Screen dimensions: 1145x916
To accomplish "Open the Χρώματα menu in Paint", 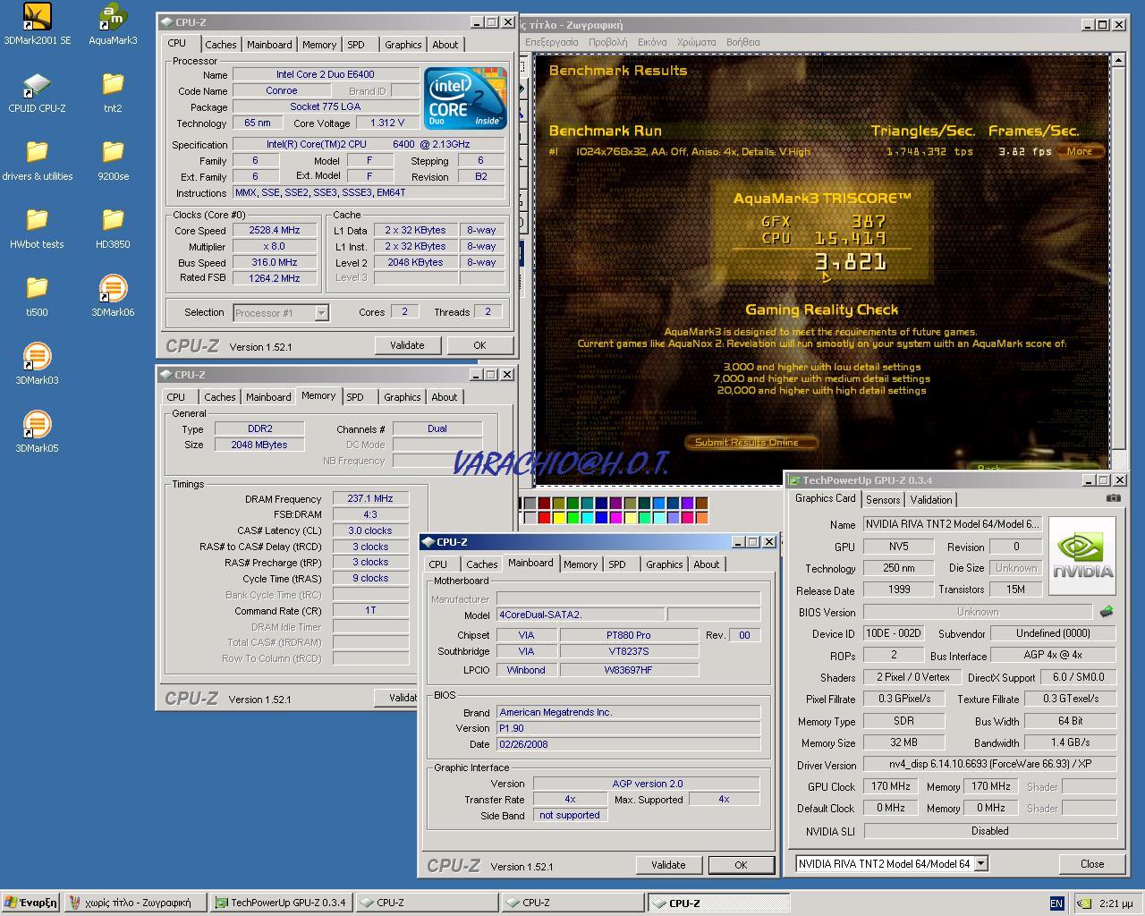I will click(697, 42).
